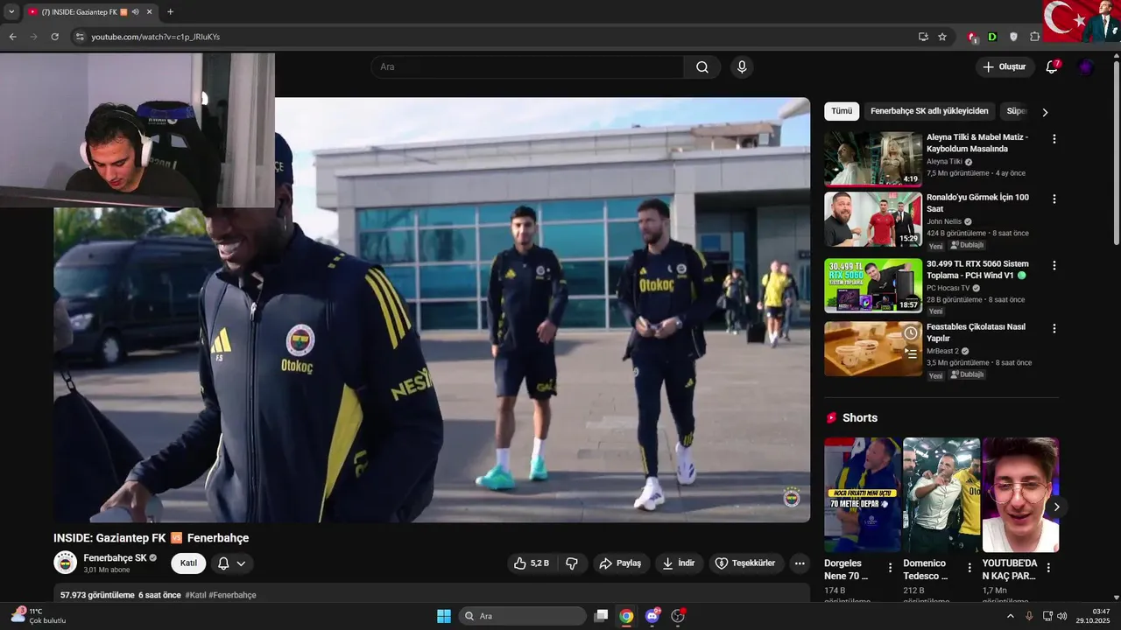Open YOUTUBE'DAN KAÇ PARA short thumbnail
Screen dimensions: 1121x630
[1020, 495]
